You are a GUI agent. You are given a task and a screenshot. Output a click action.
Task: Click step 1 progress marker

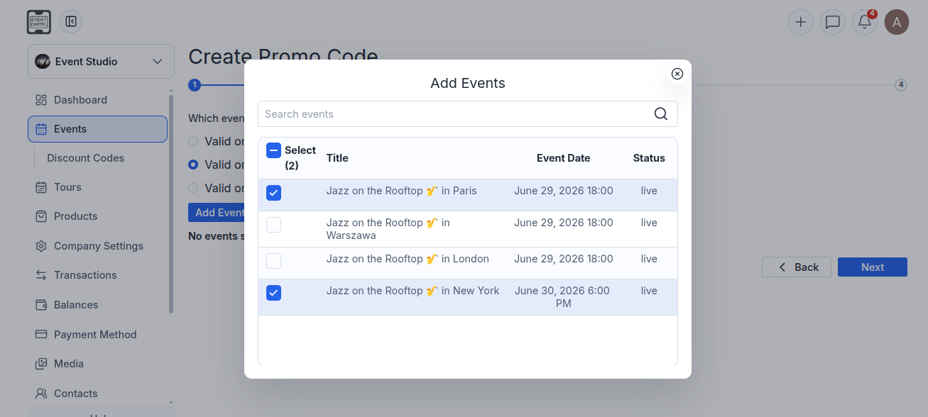(194, 85)
